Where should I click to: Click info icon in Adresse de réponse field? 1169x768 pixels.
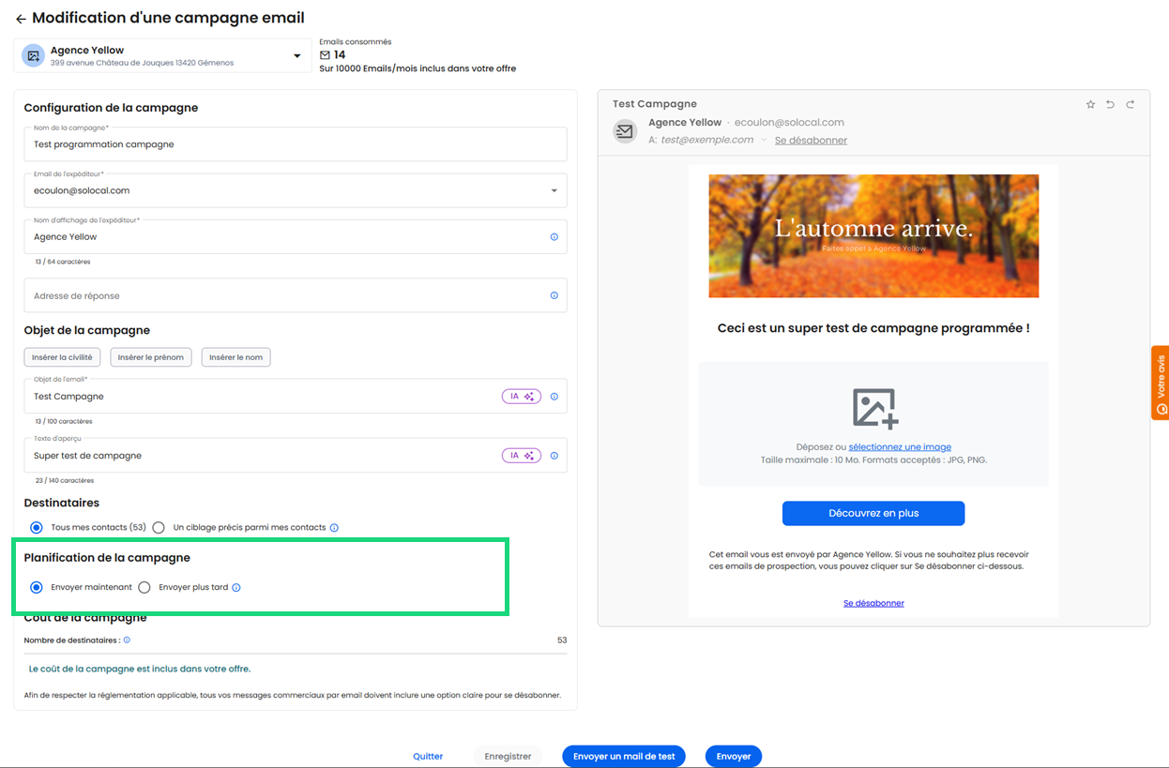click(x=554, y=295)
